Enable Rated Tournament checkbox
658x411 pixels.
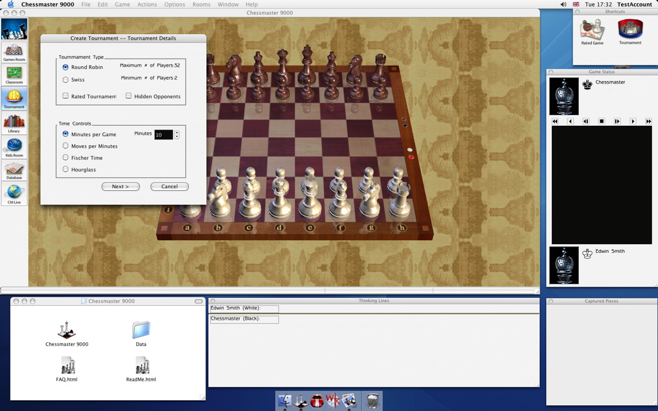tap(66, 96)
